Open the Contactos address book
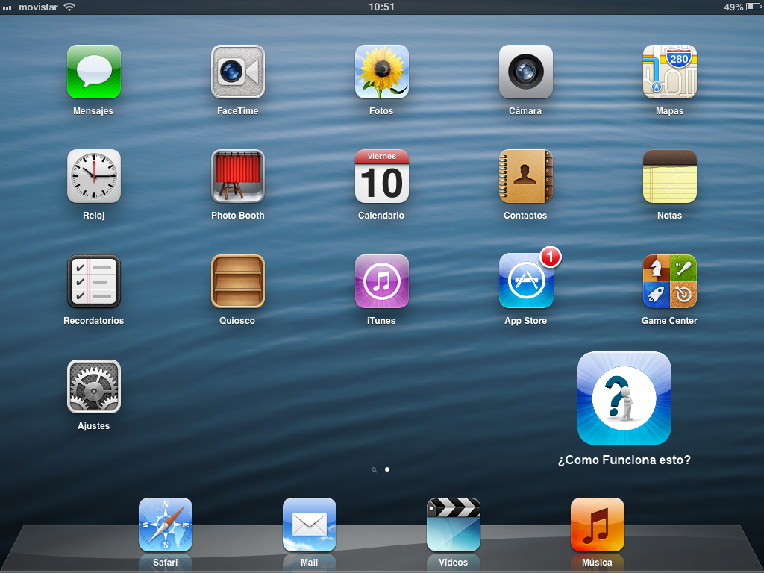The image size is (764, 573). click(526, 176)
